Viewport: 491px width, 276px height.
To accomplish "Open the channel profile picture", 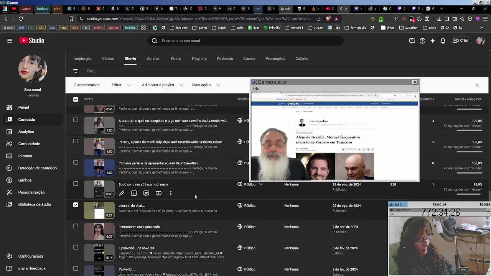I will click(33, 69).
